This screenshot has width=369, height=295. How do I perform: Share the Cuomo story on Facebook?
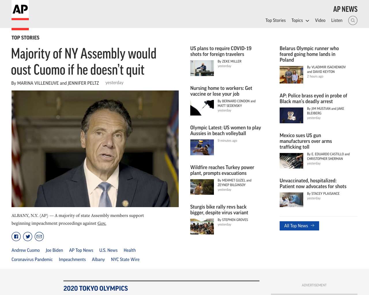(16, 237)
